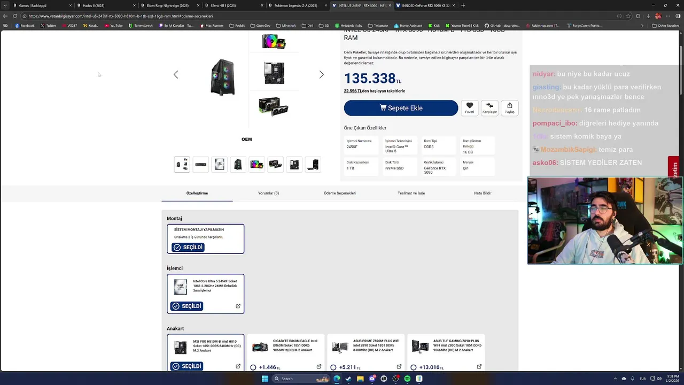This screenshot has width=684, height=385.
Task: Open the Teslimat ve İade tab
Action: [411, 193]
